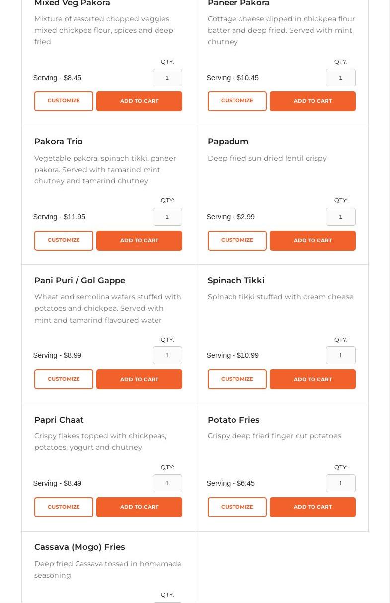Focus the Pakora Trio quantity field
The height and width of the screenshot is (603, 390).
pos(167,217)
